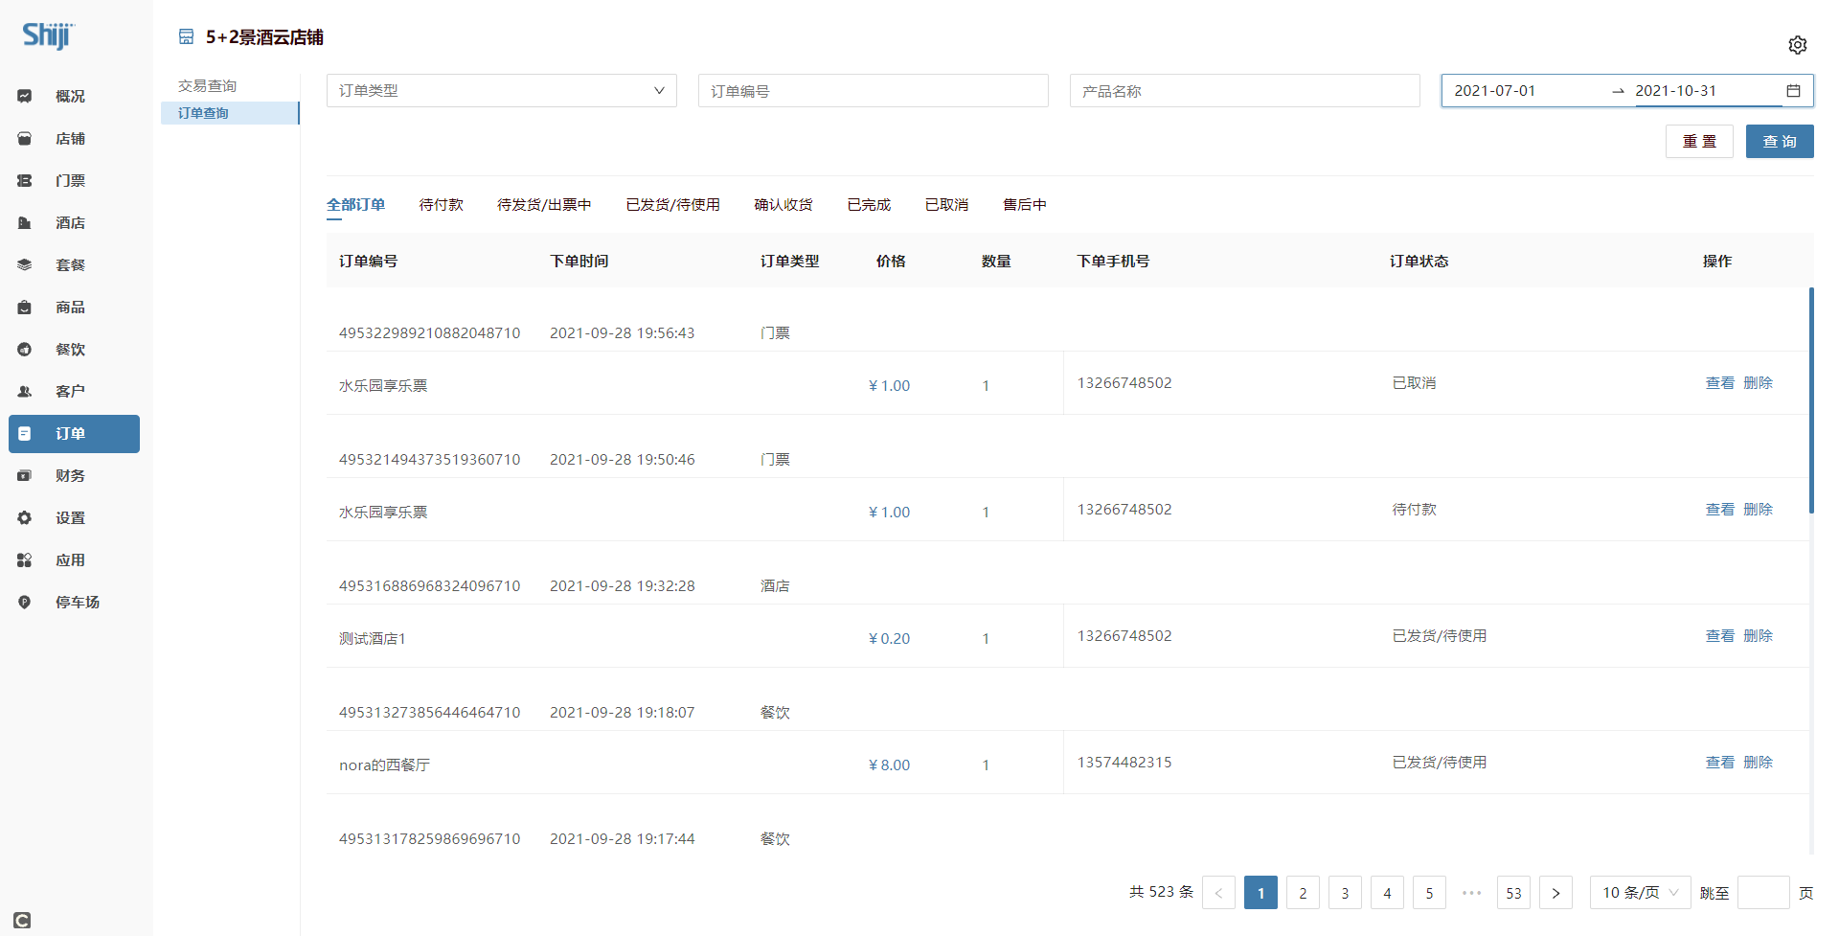Go to last page 53
This screenshot has width=1839, height=936.
(1513, 892)
